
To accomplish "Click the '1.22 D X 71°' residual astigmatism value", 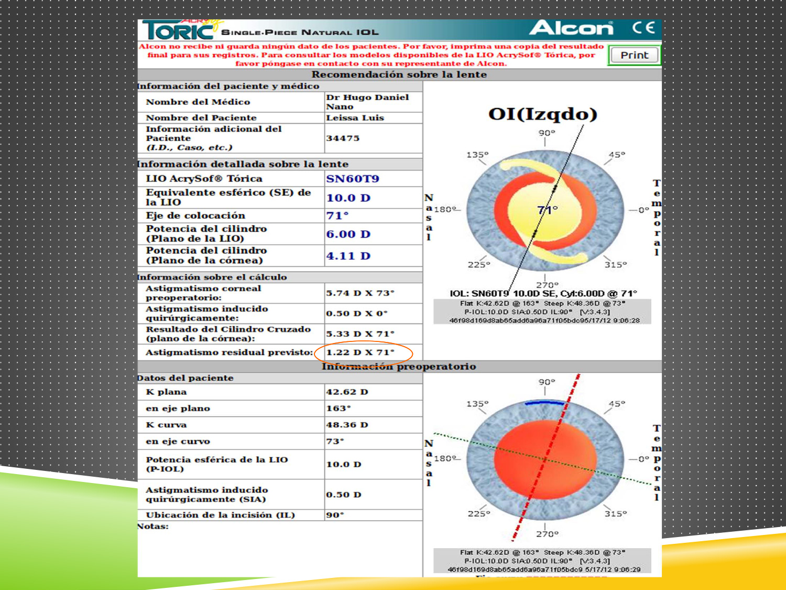I will [360, 352].
